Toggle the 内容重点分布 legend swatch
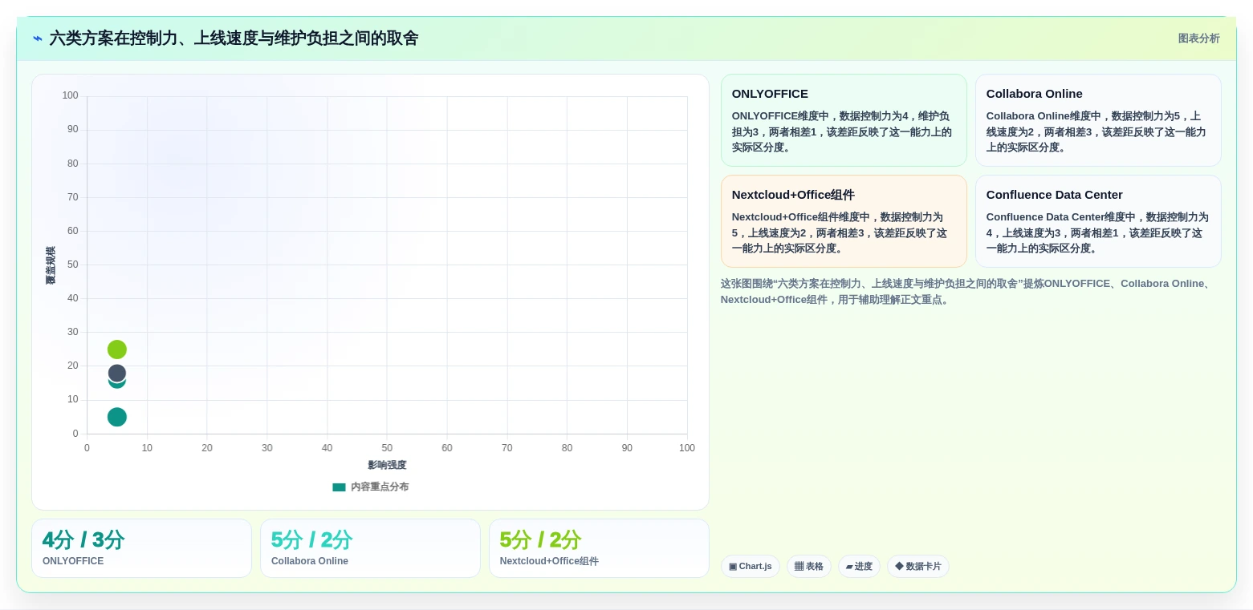 click(339, 487)
